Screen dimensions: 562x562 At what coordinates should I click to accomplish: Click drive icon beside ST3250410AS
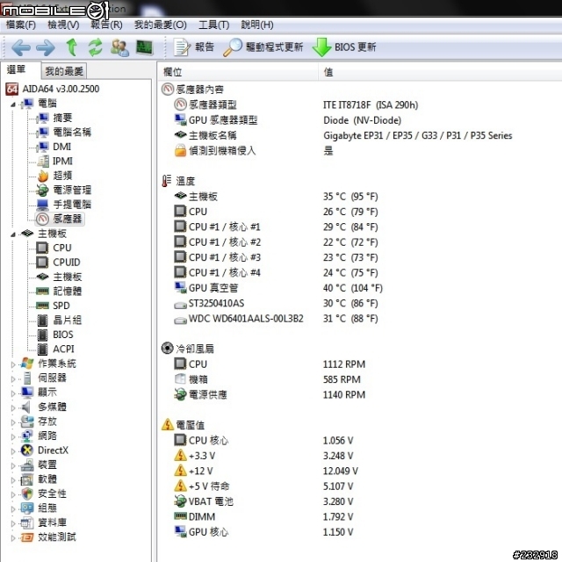[180, 305]
